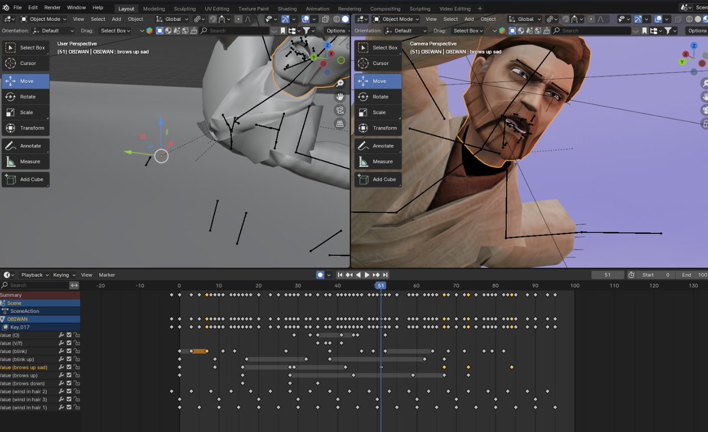Play animation in reverse
Screen dimensions: 708x432
pos(358,275)
